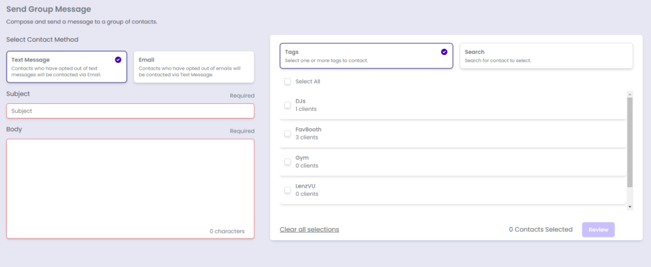Click the tag list scroll down arrow
The width and height of the screenshot is (651, 267).
pos(630,207)
